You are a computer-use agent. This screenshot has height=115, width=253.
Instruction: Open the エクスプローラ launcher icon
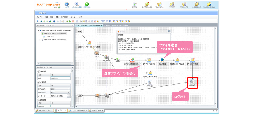[x=196, y=4]
